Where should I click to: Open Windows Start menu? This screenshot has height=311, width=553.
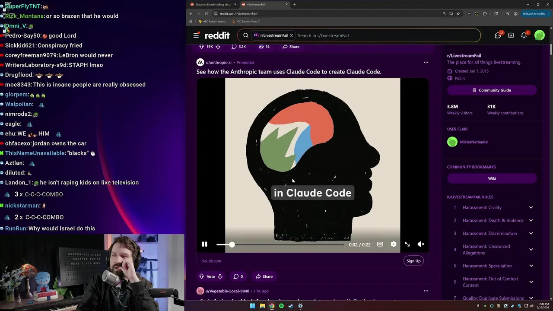click(x=252, y=306)
